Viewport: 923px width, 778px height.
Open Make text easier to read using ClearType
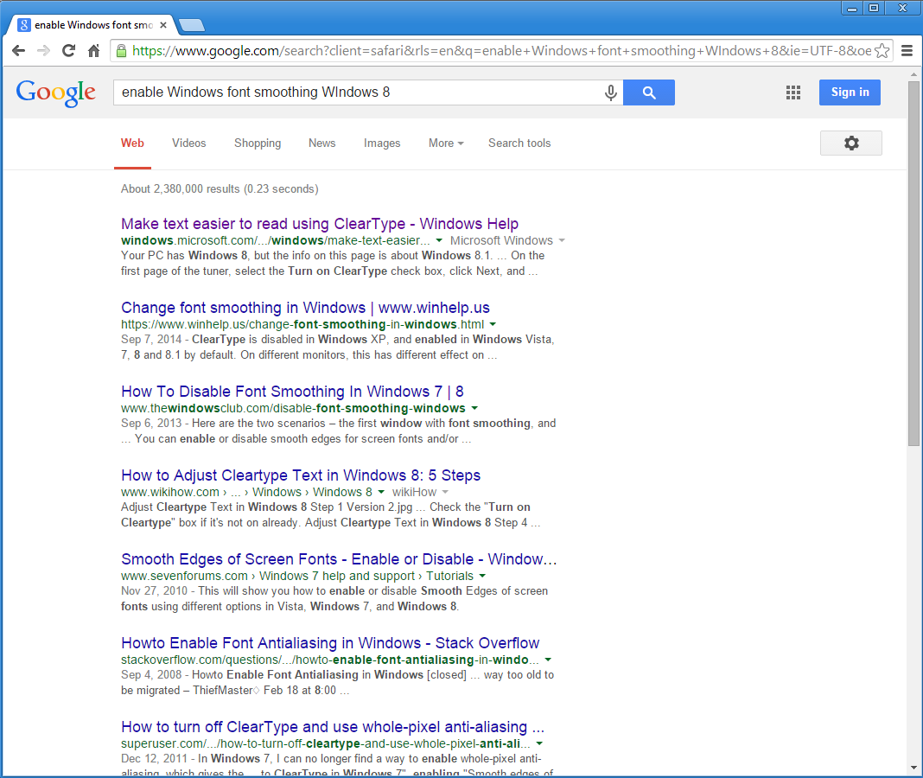(320, 224)
